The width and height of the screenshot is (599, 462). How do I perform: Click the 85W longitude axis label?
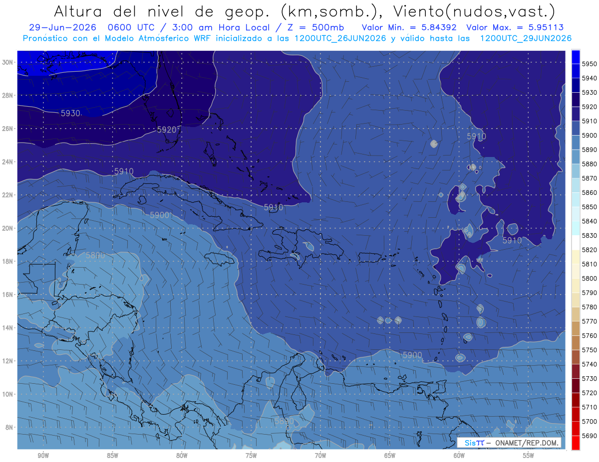(x=112, y=456)
